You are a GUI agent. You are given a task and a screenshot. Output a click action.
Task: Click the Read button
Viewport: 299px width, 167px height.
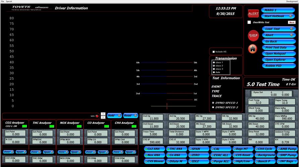pyautogui.click(x=130, y=115)
